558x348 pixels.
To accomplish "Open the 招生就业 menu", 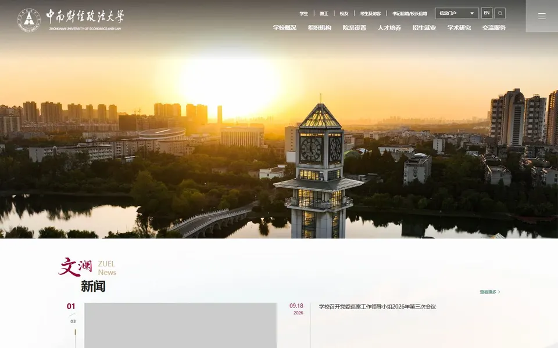I will tap(424, 28).
